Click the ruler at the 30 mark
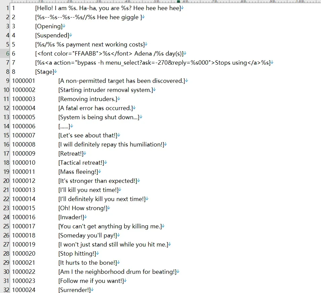Screen dimensions: 321x293 tap(99, 1)
